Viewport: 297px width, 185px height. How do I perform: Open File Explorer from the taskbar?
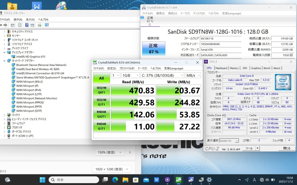pos(125,180)
